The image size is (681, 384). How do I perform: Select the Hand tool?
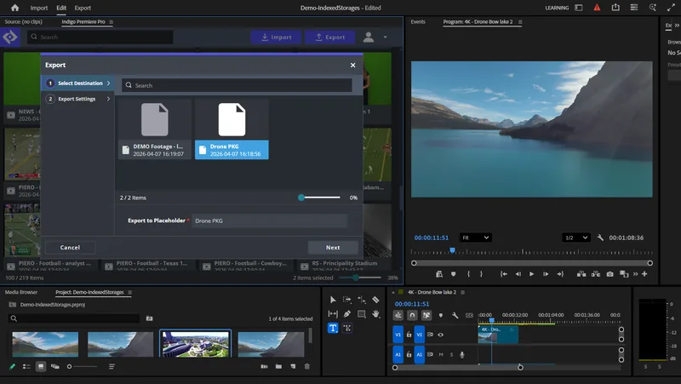point(375,313)
